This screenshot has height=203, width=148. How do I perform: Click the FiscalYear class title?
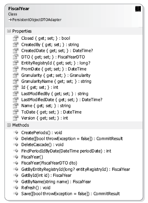[19, 9]
